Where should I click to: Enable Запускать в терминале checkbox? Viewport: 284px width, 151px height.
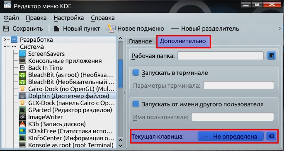pyautogui.click(x=136, y=73)
